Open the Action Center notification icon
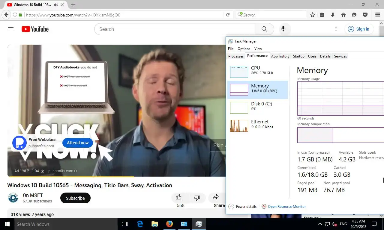384x230 pixels. [374, 224]
